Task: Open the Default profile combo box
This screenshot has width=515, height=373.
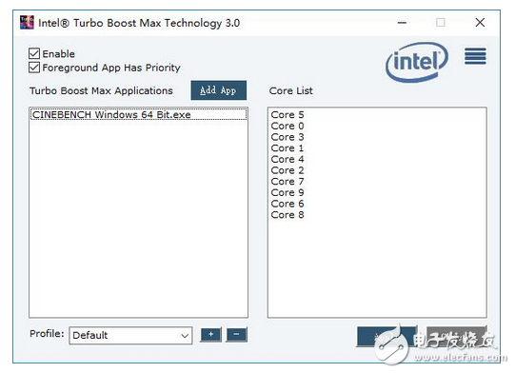Action: coord(130,336)
